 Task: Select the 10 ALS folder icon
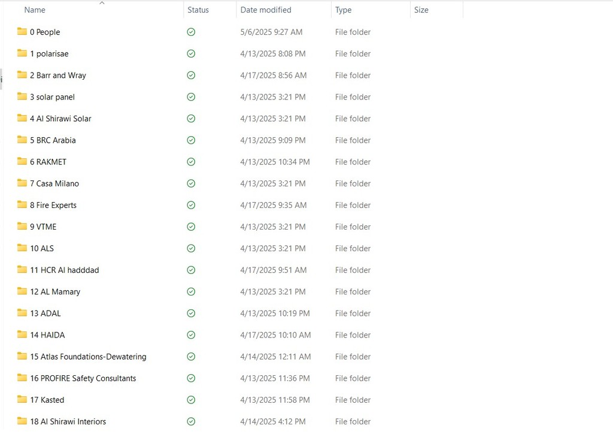22,248
